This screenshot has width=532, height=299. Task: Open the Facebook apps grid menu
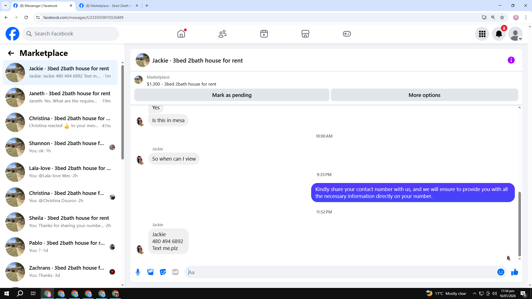[x=482, y=34]
